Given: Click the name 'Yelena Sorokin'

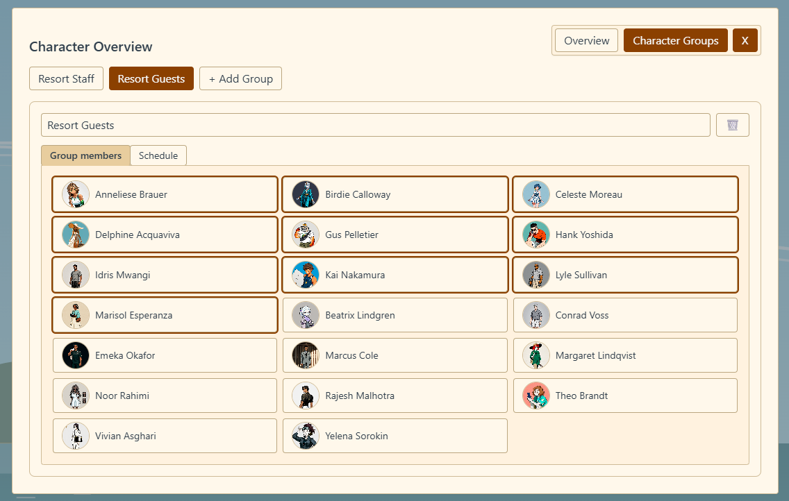Looking at the screenshot, I should point(356,436).
